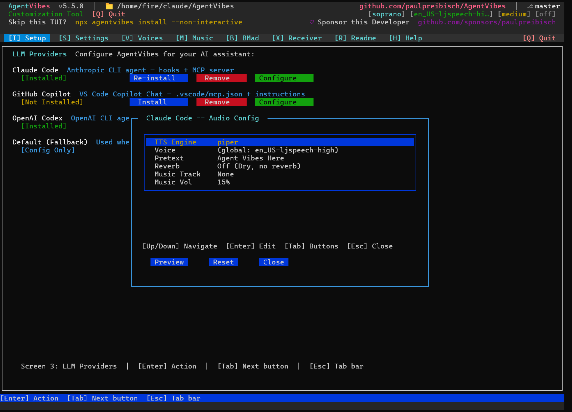Screen dimensions: 572x412
Task: Open github.com/paulpreibisch/AgentVibes link
Action: coord(433,6)
